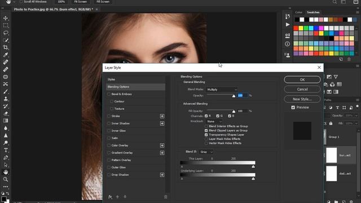Click the fx add style icon

coord(110,197)
